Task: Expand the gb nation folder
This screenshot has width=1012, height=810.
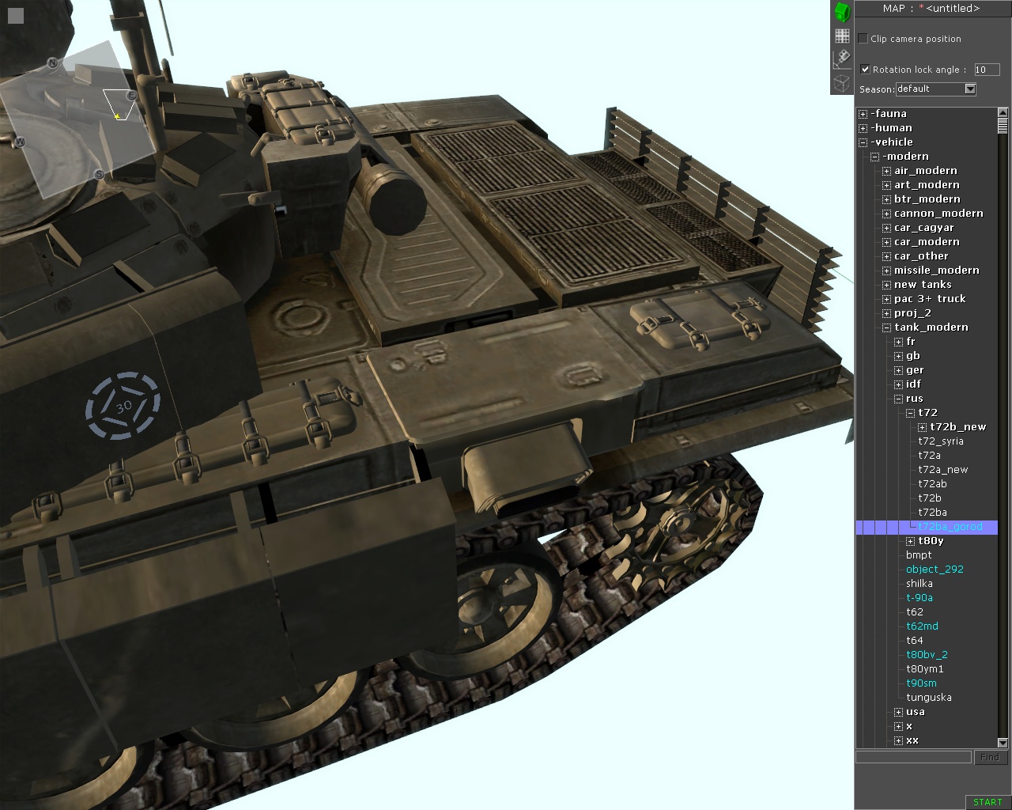Action: [898, 356]
